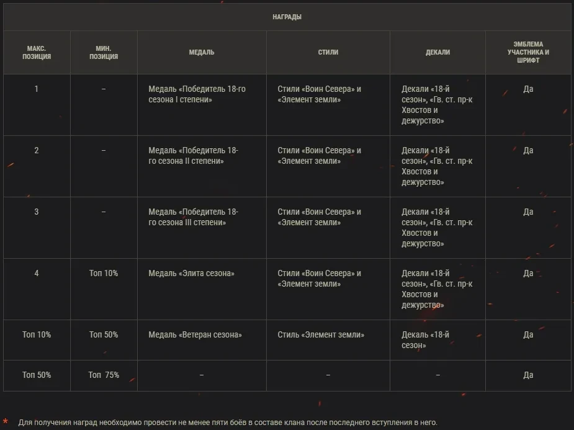Click the Да cell in the first place row

[528, 89]
